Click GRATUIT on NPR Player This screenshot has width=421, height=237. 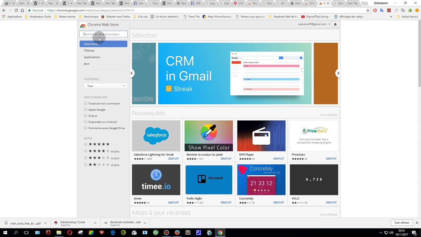pyautogui.click(x=279, y=159)
